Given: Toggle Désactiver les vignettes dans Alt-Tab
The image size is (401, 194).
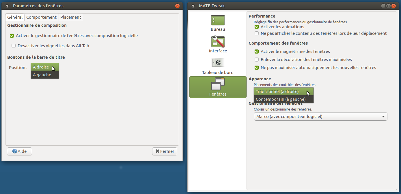Looking at the screenshot, I should click(14, 45).
